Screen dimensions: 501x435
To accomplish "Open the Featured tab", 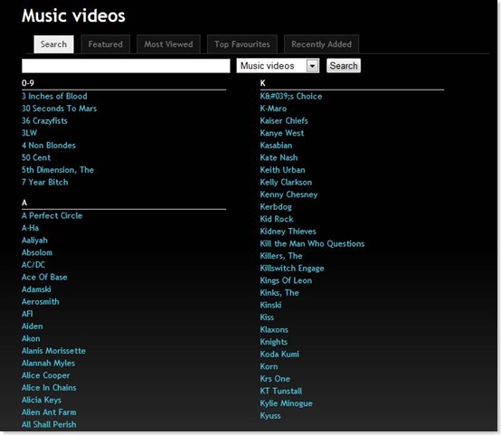I will click(106, 44).
